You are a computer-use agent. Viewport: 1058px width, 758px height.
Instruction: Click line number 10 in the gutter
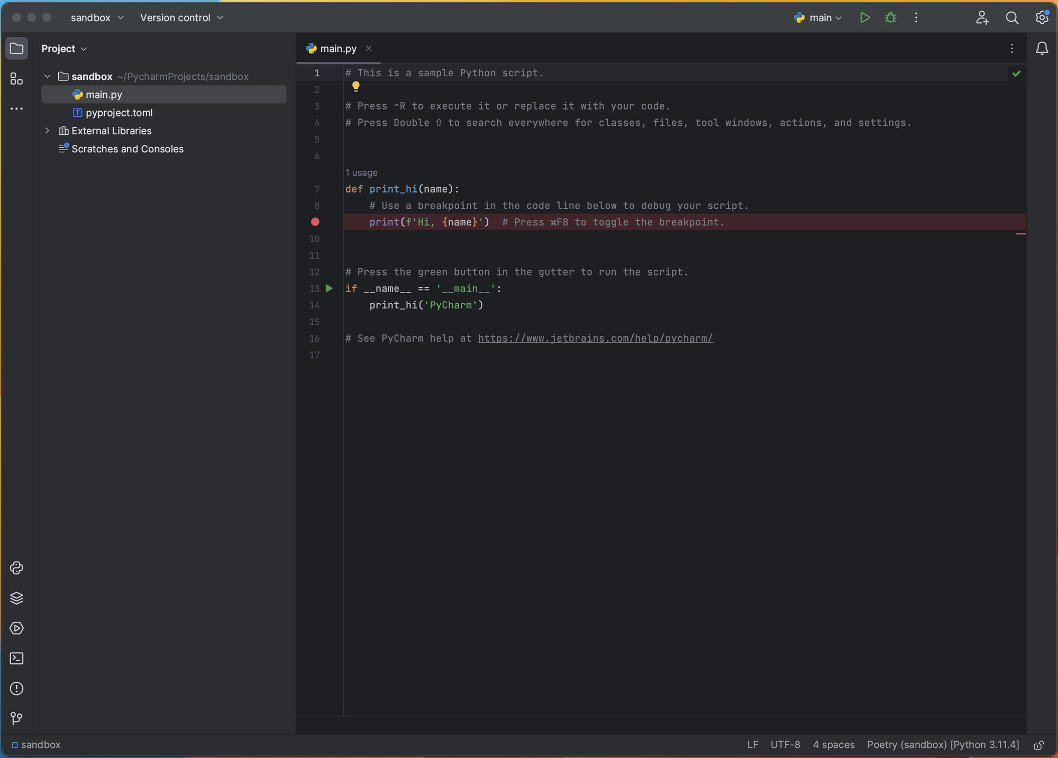[314, 239]
